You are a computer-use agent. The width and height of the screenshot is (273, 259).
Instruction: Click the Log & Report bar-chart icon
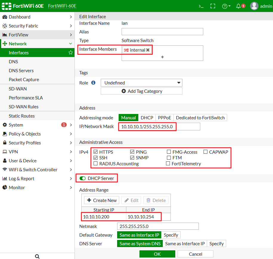(x=5, y=178)
